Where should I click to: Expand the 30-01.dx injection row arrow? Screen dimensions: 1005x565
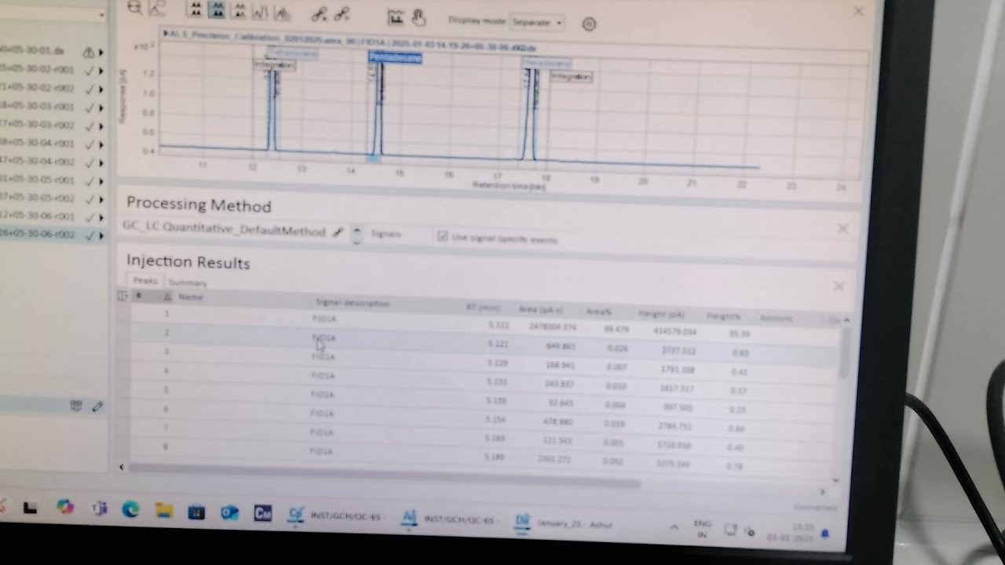click(101, 52)
